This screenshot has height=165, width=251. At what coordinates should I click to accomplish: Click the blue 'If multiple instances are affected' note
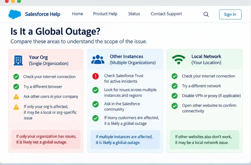125,140
